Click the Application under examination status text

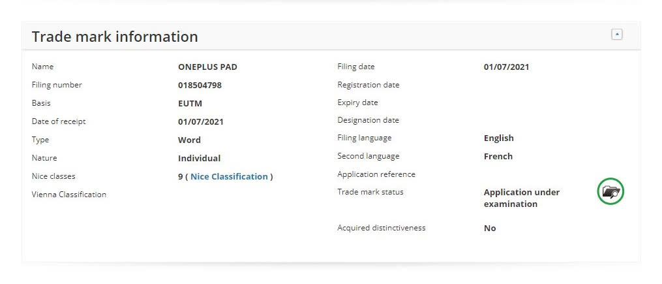521,198
